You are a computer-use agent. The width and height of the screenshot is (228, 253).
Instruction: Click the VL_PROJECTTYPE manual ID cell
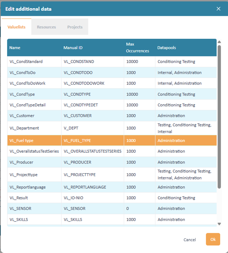click(92, 175)
